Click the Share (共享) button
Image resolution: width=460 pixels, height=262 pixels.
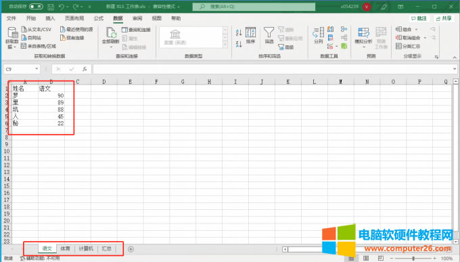pos(444,18)
